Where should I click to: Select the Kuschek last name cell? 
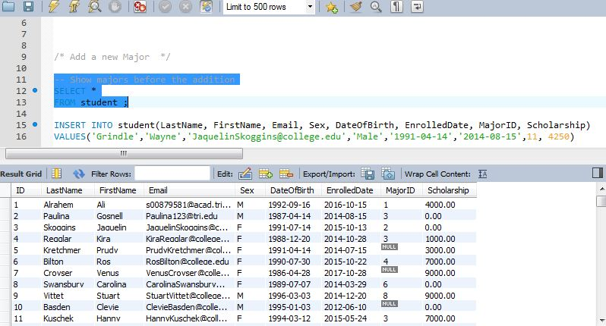(x=68, y=318)
